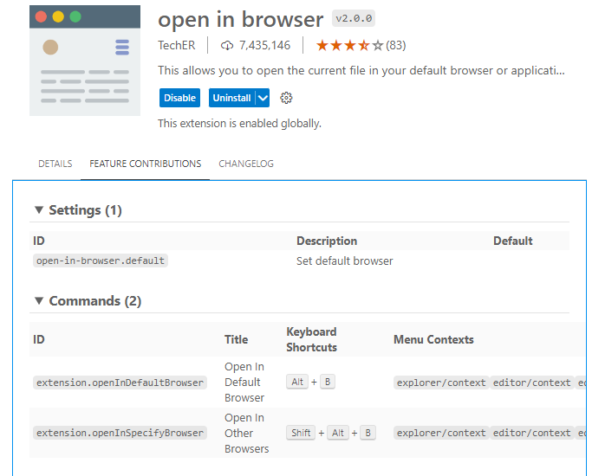Click explorer/context in the openInDefaultBrowser row
Viewport: 592px width, 476px height.
[x=441, y=383]
